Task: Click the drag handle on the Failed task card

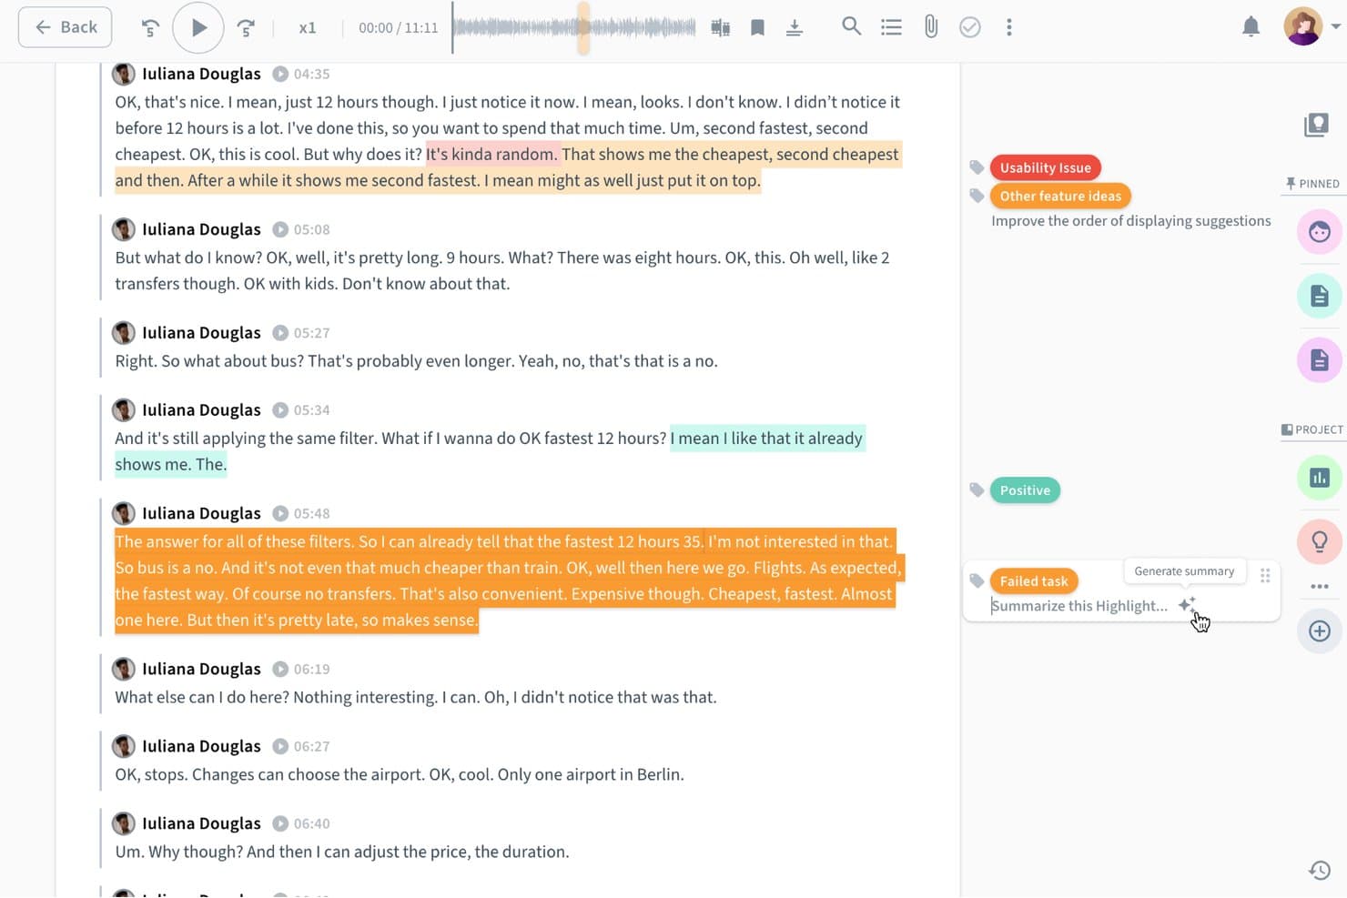Action: [1265, 576]
